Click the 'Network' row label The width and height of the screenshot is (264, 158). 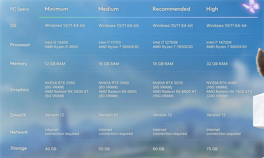(x=19, y=132)
